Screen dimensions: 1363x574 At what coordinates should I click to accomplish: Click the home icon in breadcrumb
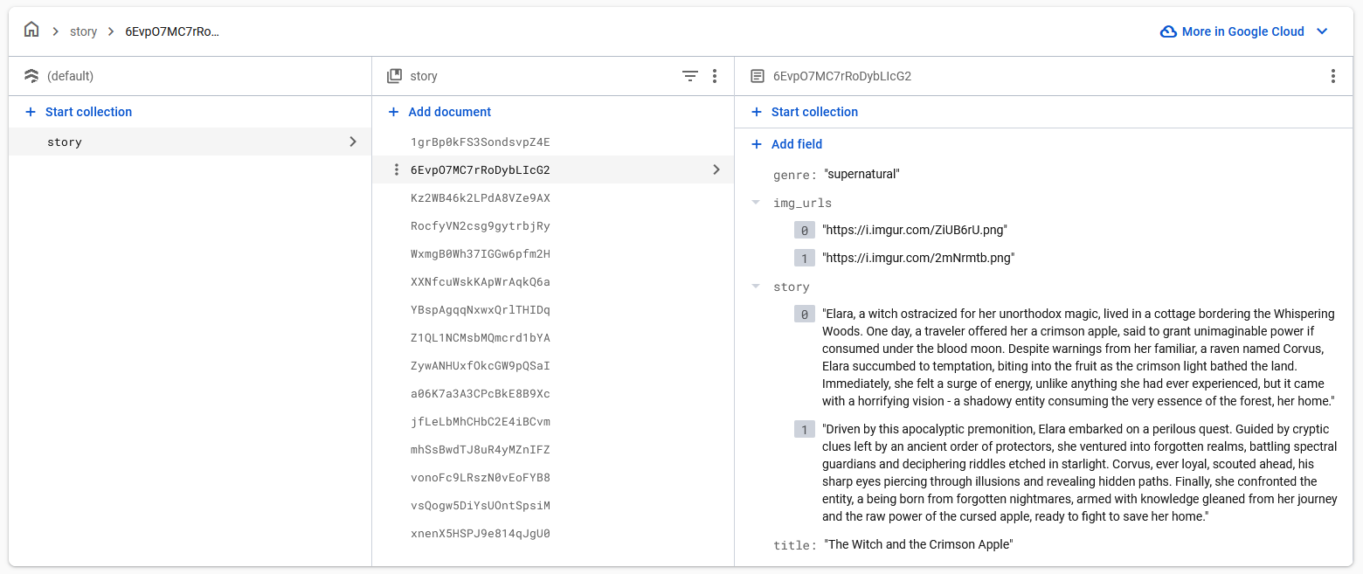tap(31, 31)
